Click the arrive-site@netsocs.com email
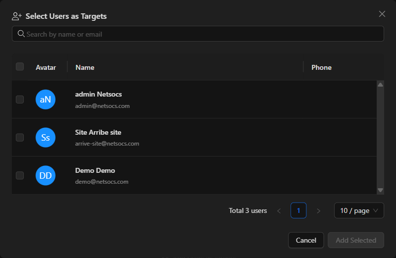The height and width of the screenshot is (258, 396). pos(107,144)
